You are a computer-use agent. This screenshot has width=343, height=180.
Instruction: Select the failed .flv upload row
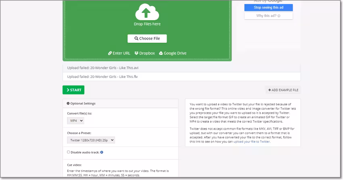point(182,76)
